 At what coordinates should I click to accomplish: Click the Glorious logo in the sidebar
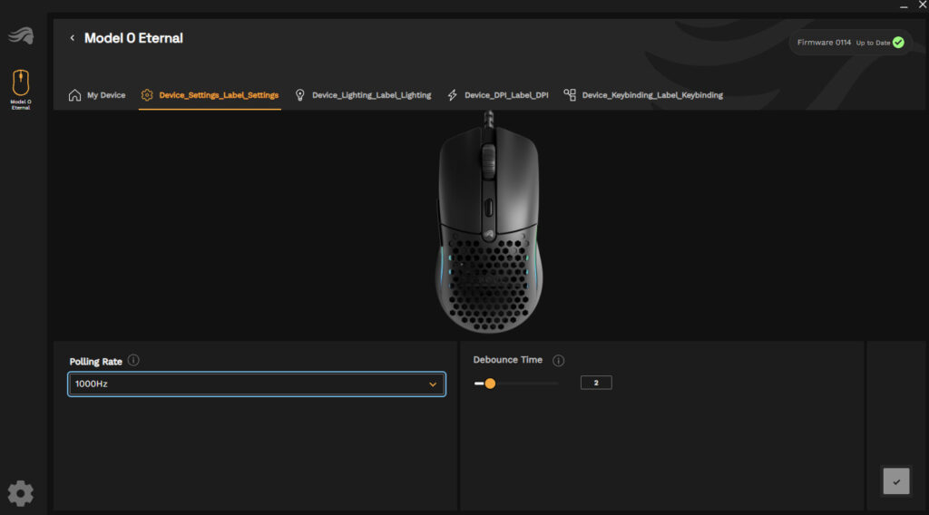tap(20, 35)
